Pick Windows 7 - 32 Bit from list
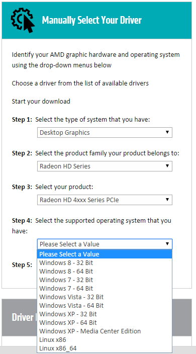Image resolution: width=196 pixels, height=354 pixels. (x=105, y=280)
